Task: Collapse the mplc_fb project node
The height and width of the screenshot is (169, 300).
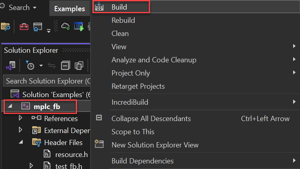Action: pyautogui.click(x=10, y=106)
